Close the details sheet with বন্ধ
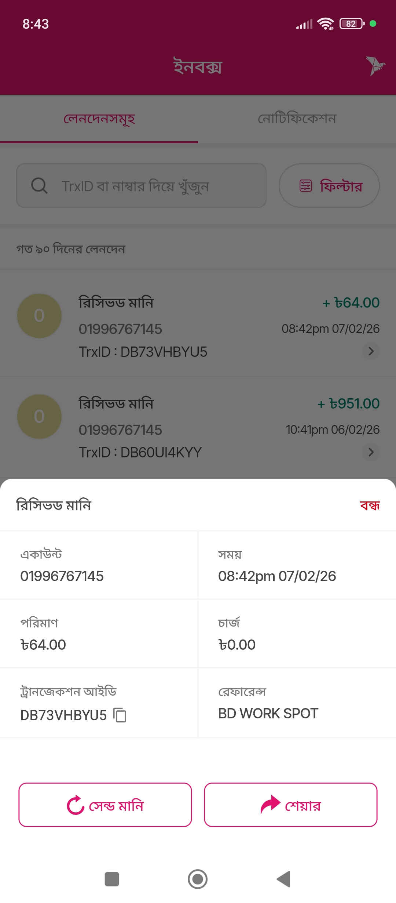The width and height of the screenshot is (396, 903). click(x=370, y=505)
